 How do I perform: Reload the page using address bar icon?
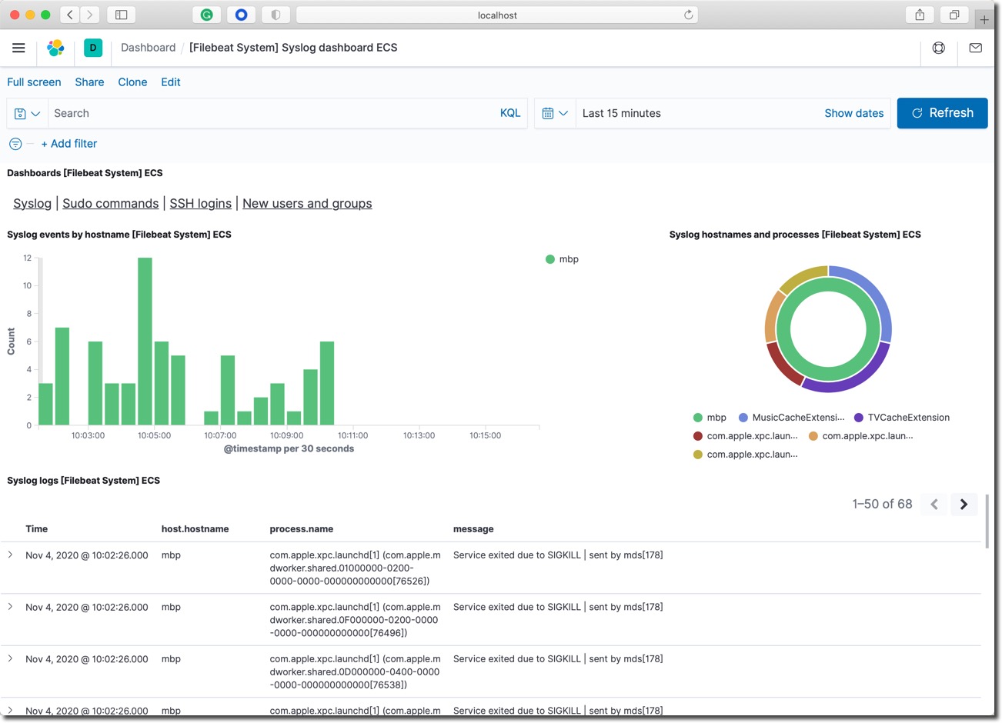[x=688, y=15]
